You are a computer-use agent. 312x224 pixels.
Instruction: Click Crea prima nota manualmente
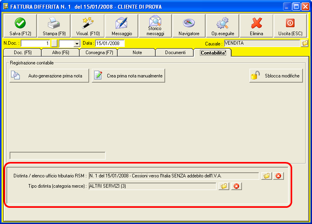(128, 76)
